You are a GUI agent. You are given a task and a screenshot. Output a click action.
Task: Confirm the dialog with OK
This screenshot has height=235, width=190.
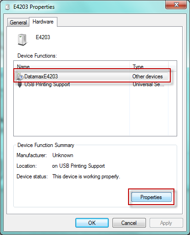(92, 223)
